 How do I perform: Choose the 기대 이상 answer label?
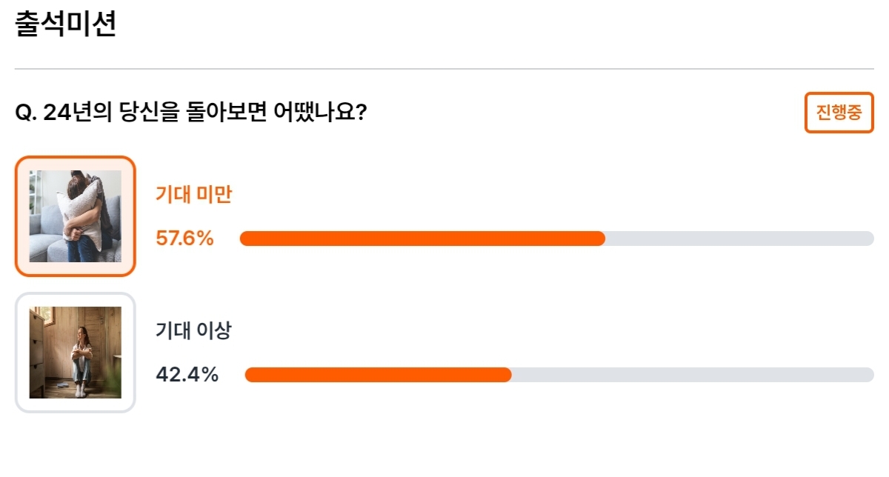[x=193, y=331]
